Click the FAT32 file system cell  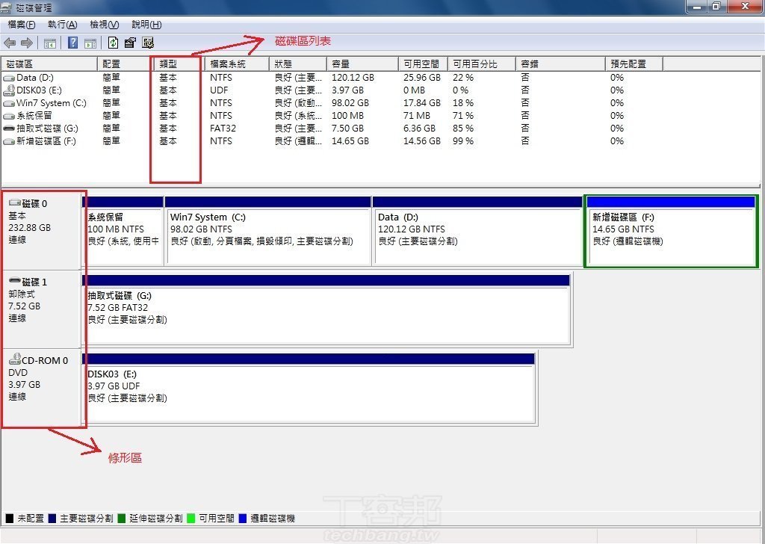[x=223, y=129]
